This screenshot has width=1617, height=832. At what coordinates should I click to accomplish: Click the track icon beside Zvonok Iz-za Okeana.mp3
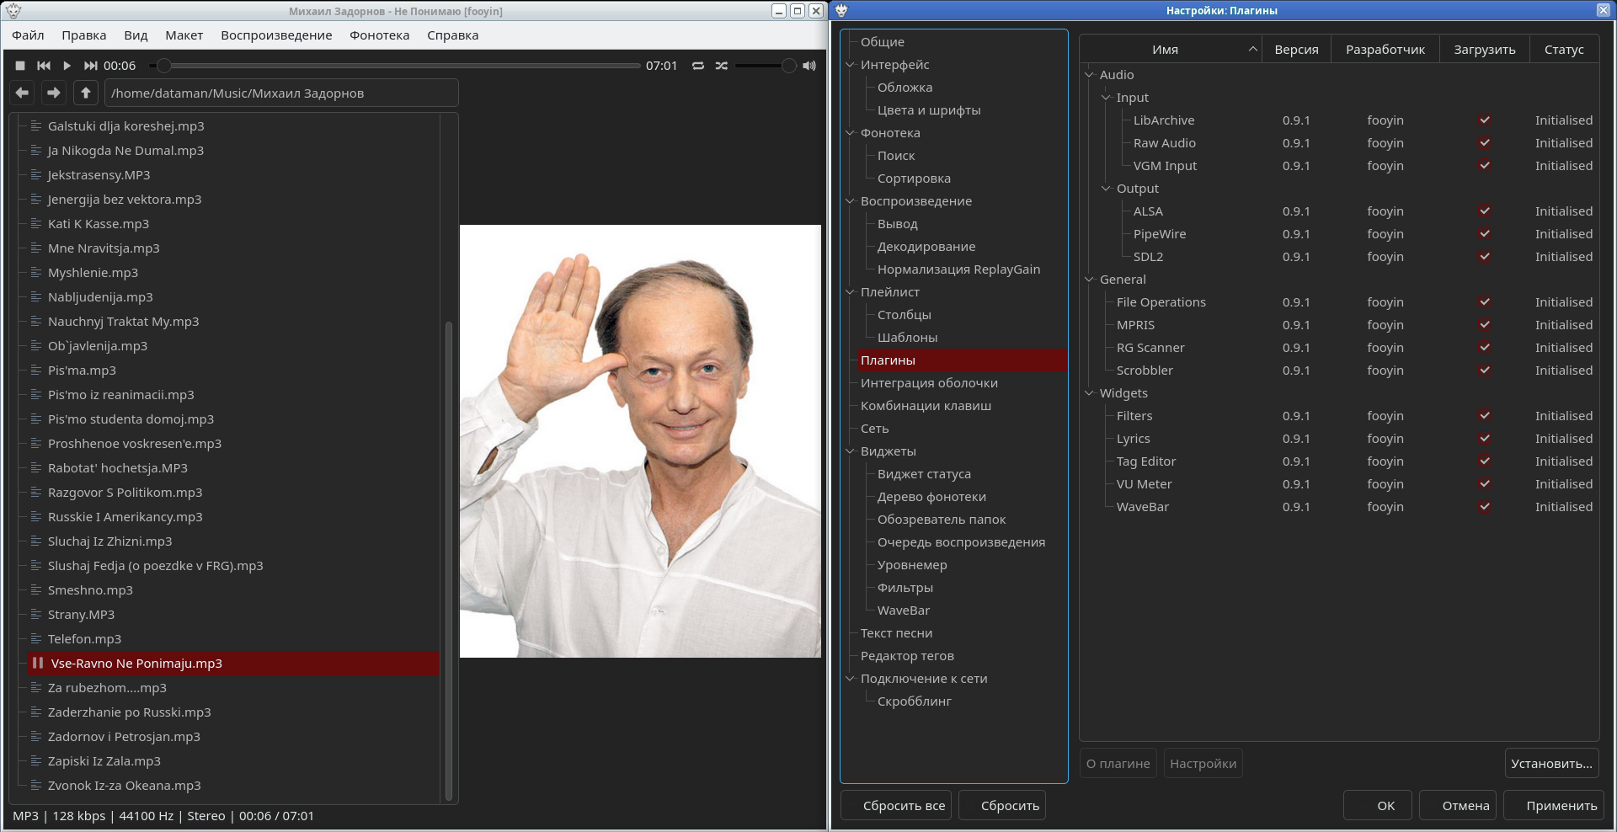tap(36, 786)
